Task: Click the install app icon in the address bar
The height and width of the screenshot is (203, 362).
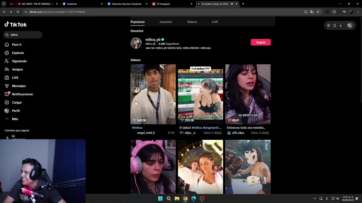Action: tap(306, 12)
